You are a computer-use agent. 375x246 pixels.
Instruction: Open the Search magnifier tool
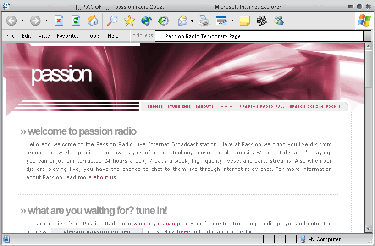[x=112, y=21]
